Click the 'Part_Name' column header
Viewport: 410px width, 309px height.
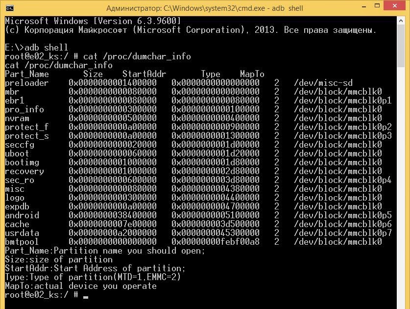pyautogui.click(x=26, y=74)
